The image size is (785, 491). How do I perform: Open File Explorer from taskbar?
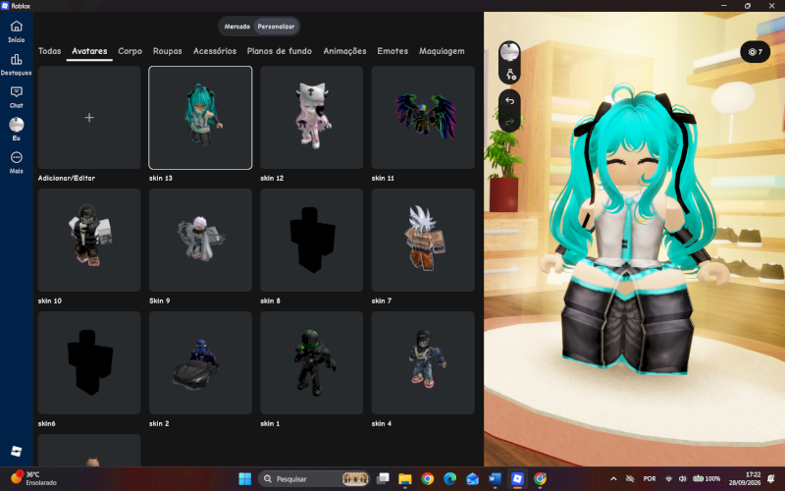(405, 479)
